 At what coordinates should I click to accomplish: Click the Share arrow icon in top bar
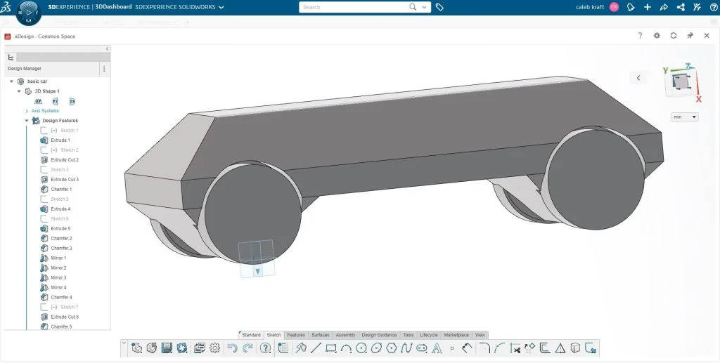tap(664, 7)
